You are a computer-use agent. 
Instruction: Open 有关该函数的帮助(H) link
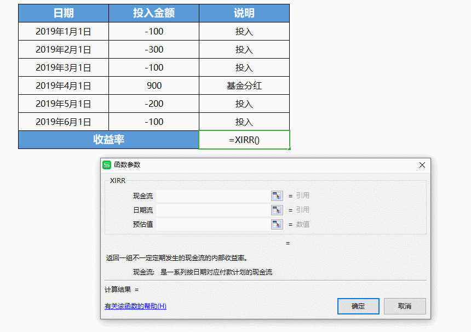[135, 306]
